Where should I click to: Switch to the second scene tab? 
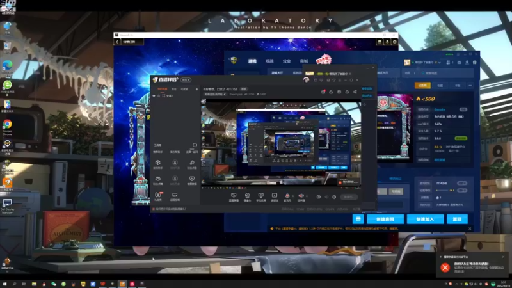point(174,89)
